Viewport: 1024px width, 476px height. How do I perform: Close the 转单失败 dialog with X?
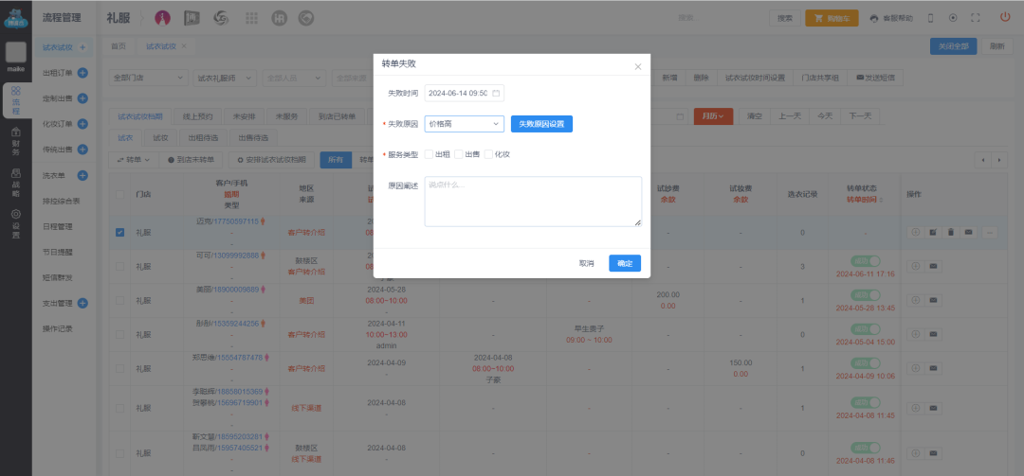coord(638,66)
